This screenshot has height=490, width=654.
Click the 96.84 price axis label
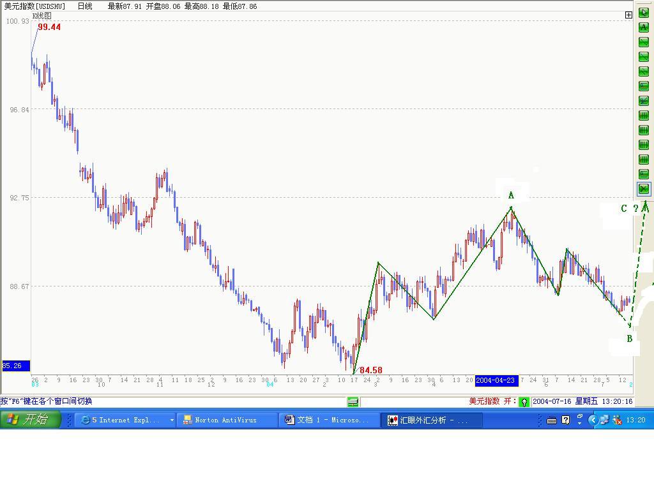pos(20,110)
